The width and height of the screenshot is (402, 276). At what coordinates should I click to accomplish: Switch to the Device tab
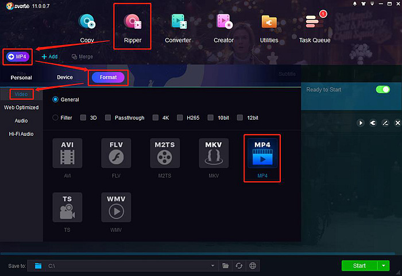coord(65,77)
